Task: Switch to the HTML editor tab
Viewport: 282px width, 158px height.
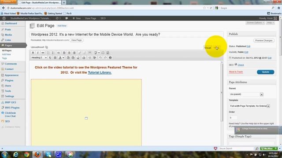Action: click(x=216, y=48)
